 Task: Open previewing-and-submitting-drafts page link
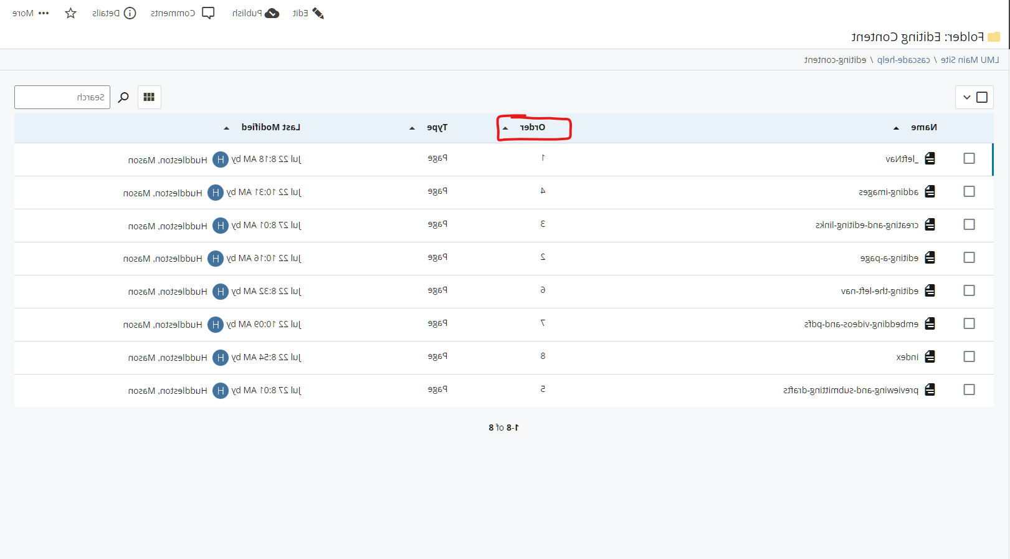point(851,391)
